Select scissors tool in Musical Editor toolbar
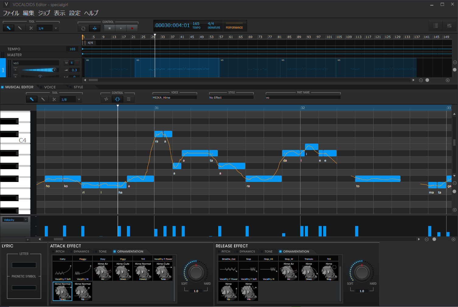458x307 pixels. click(x=54, y=99)
